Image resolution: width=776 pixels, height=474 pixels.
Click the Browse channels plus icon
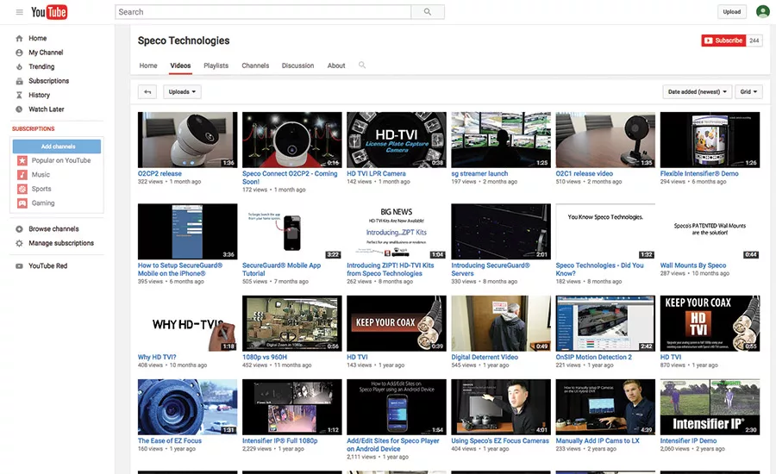point(19,229)
